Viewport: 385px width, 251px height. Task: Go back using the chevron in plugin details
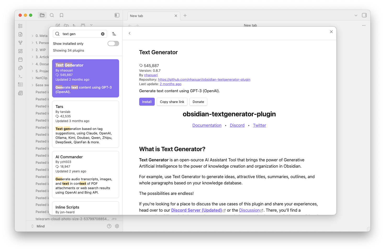(x=130, y=33)
